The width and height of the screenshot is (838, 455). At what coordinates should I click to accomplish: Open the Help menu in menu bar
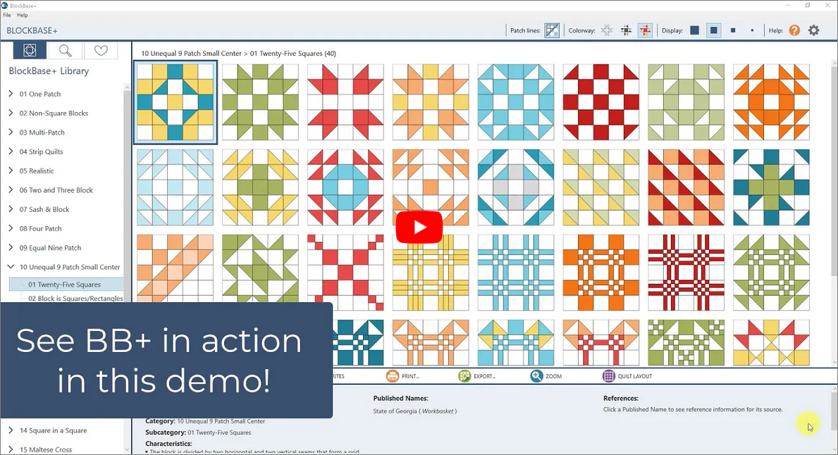click(x=23, y=15)
